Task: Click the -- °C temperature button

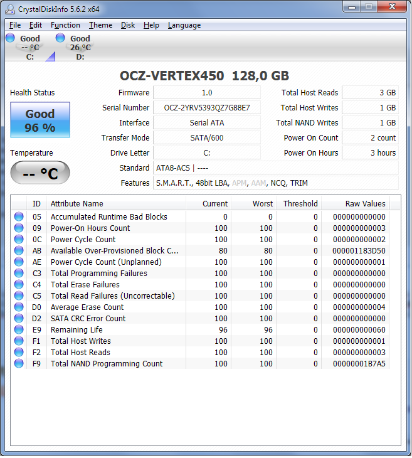Action: point(40,173)
